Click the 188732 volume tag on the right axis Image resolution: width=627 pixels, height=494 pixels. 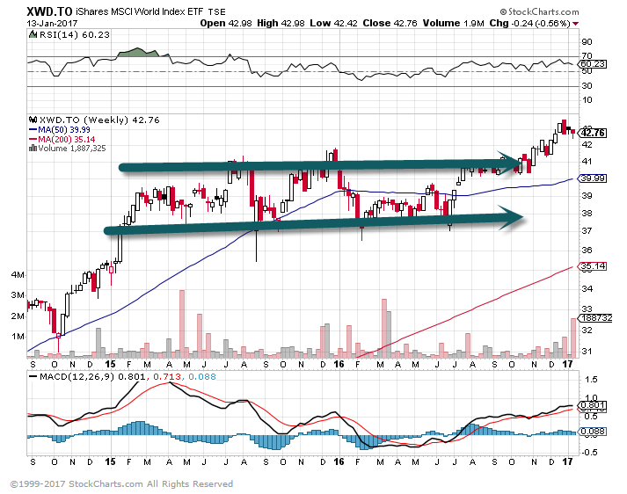[x=596, y=317]
